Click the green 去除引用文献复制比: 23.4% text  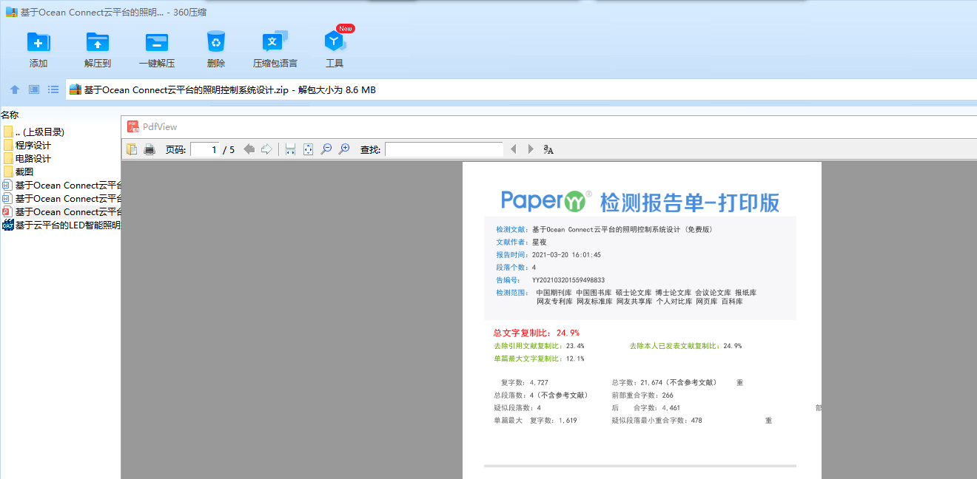[x=539, y=346]
